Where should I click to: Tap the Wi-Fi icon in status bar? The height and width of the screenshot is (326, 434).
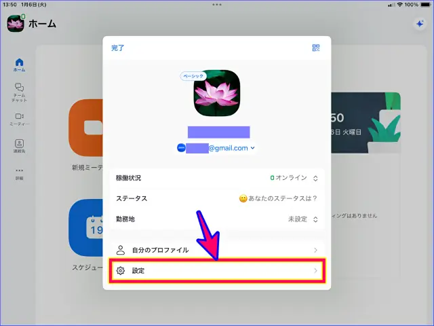[x=399, y=5]
